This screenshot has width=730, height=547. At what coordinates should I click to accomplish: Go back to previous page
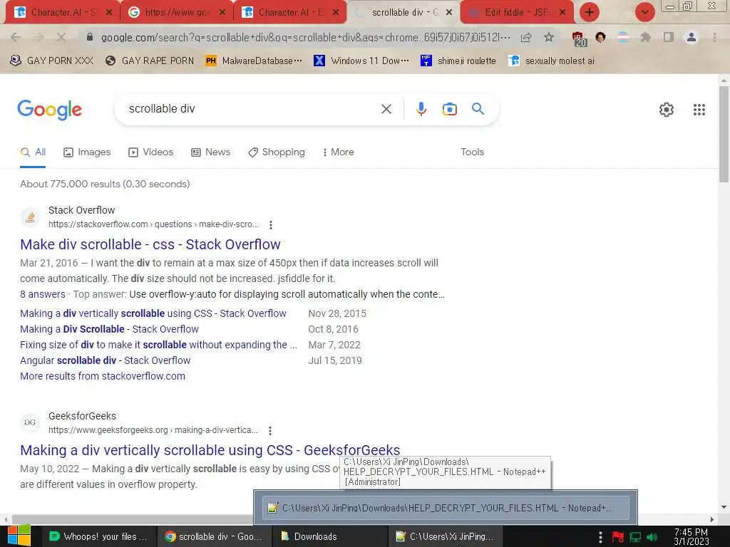click(x=16, y=37)
